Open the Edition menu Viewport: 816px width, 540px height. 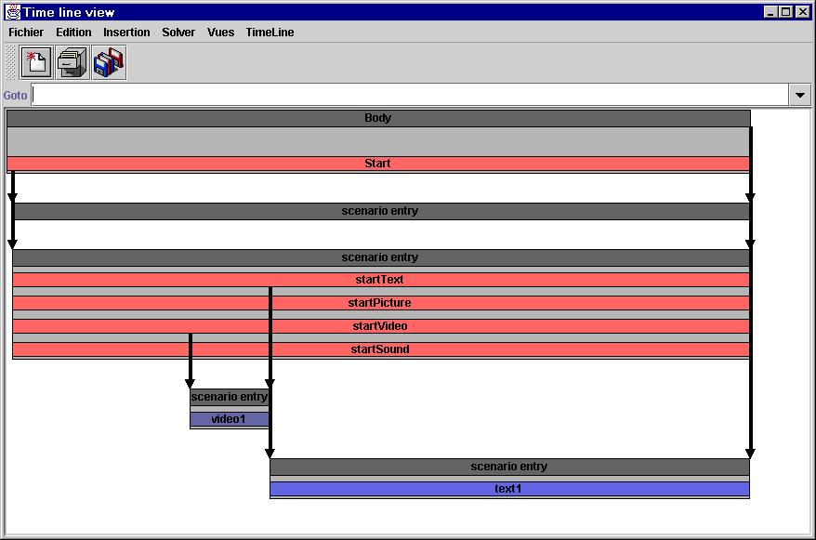(73, 33)
